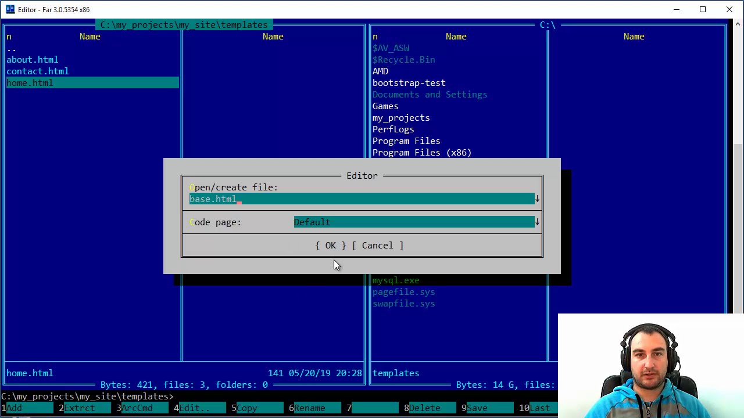Click the 8 Delete function key
Image resolution: width=744 pixels, height=418 pixels.
coord(430,408)
